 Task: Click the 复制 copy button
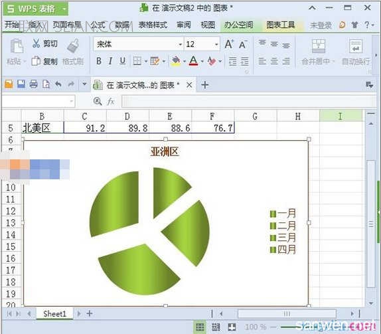44,61
